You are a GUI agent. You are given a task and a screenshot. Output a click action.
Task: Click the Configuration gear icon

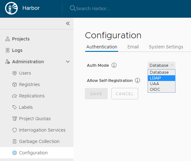(x=15, y=153)
